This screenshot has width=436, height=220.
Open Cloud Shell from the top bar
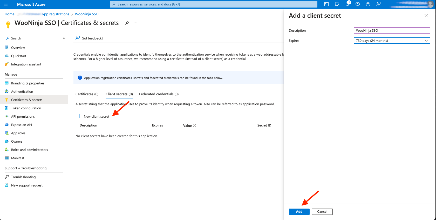coord(326,4)
